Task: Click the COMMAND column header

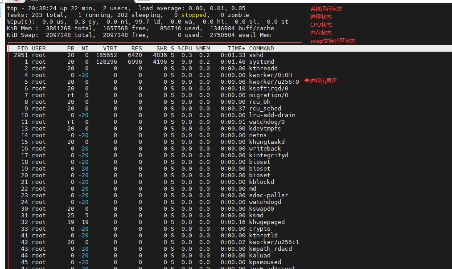Action: [x=262, y=49]
